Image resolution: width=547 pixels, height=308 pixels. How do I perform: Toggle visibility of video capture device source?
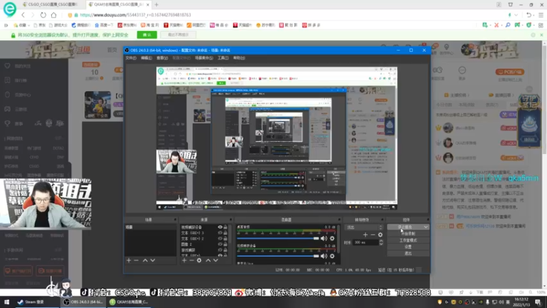point(220,227)
